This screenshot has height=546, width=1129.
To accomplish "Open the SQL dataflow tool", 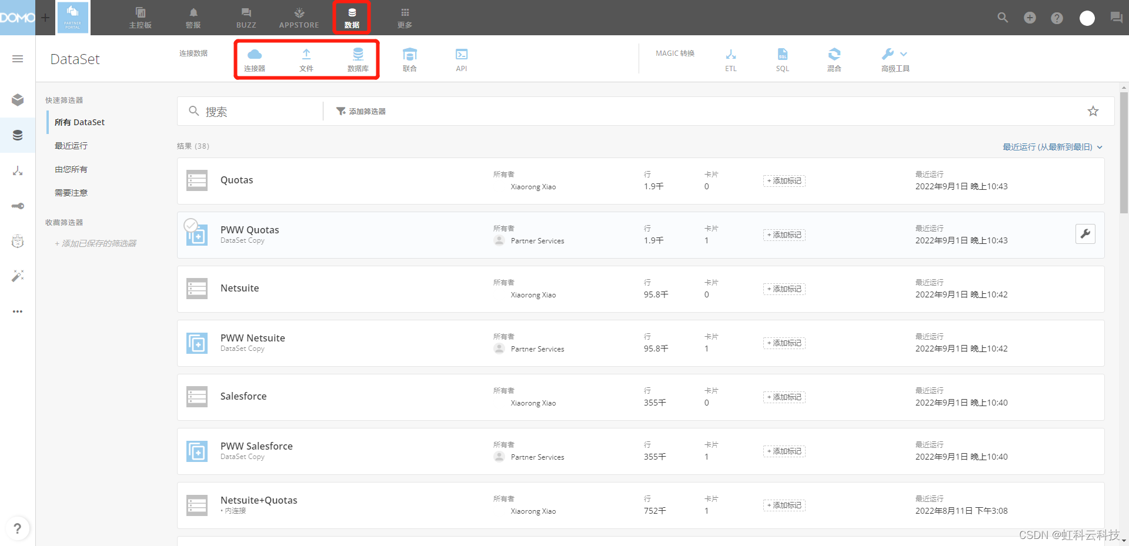I will pyautogui.click(x=783, y=59).
